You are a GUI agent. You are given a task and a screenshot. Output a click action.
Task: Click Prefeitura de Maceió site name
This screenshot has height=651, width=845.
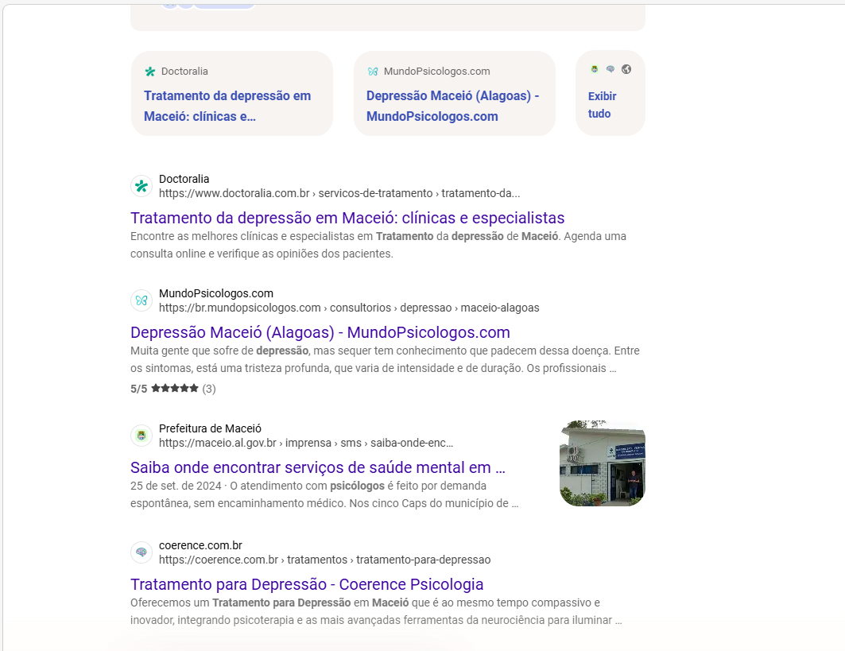[x=210, y=428]
